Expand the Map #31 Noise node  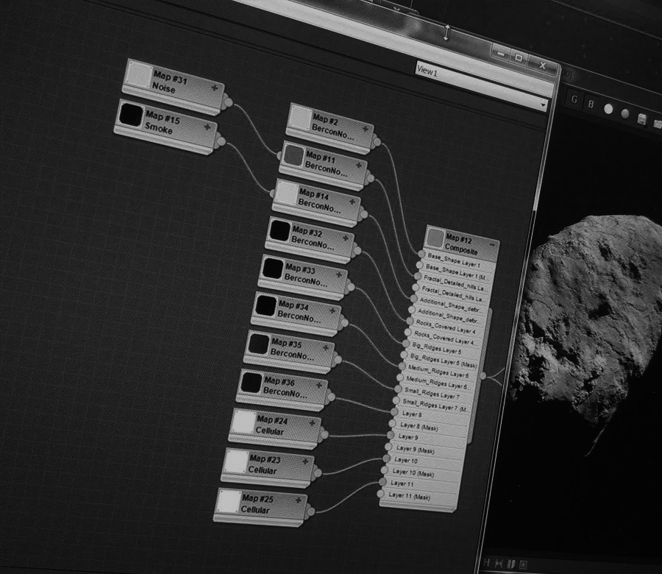tap(215, 88)
